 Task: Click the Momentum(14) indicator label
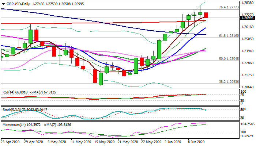pos(15,124)
